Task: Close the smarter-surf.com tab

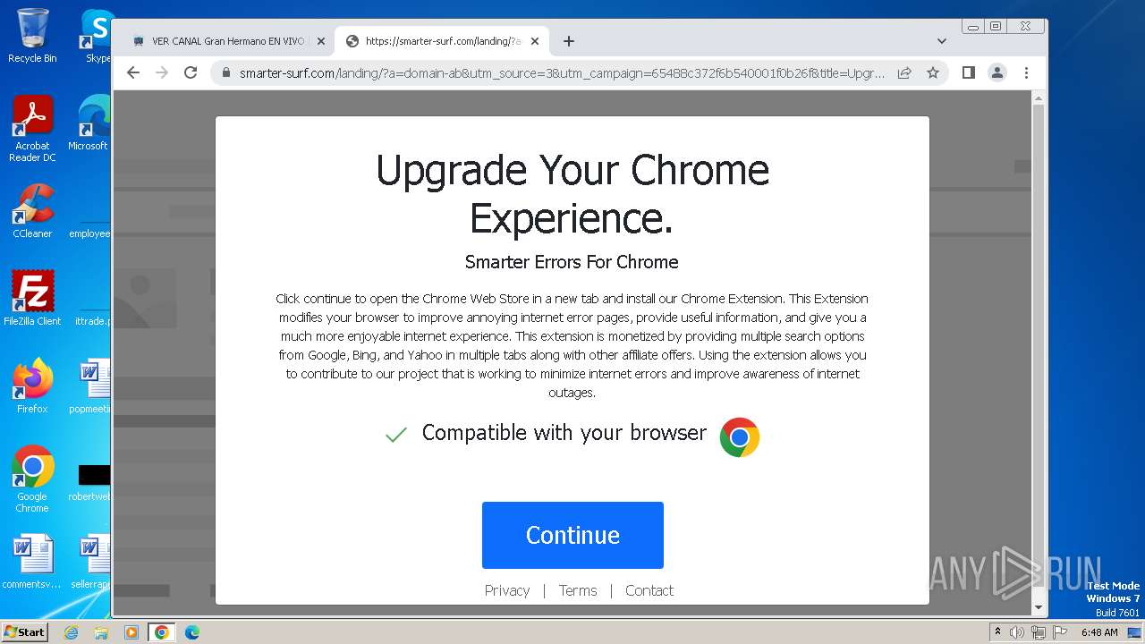Action: click(x=535, y=41)
